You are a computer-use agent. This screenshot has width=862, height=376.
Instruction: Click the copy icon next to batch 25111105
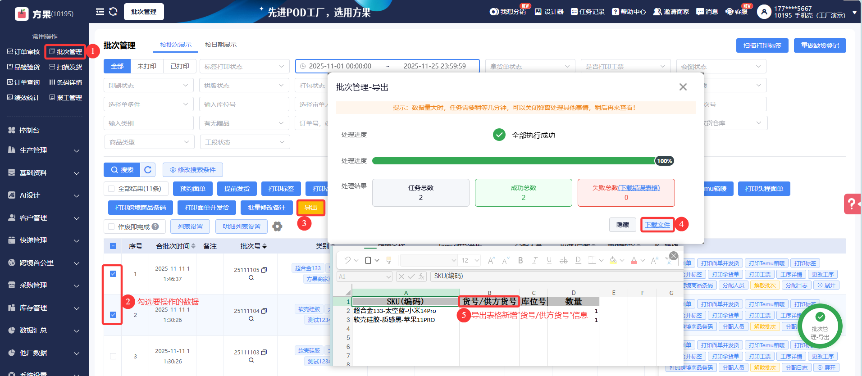[265, 270]
